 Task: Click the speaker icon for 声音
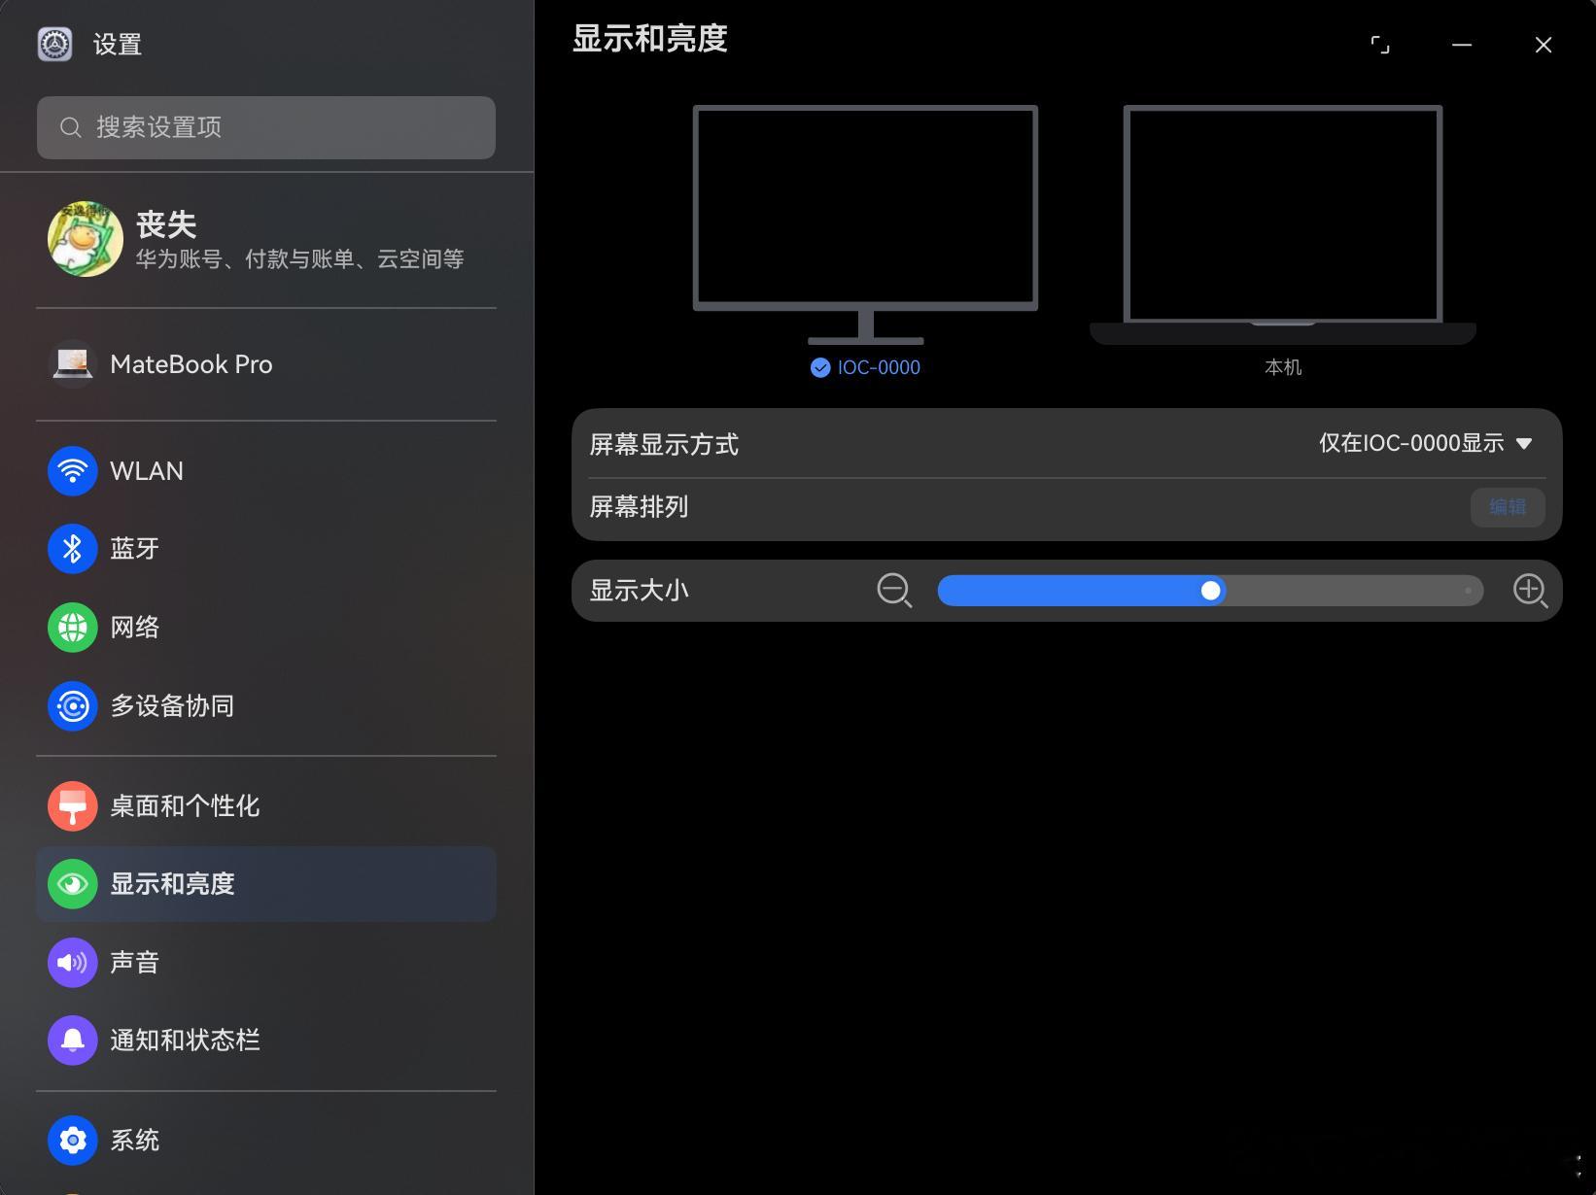(x=73, y=963)
